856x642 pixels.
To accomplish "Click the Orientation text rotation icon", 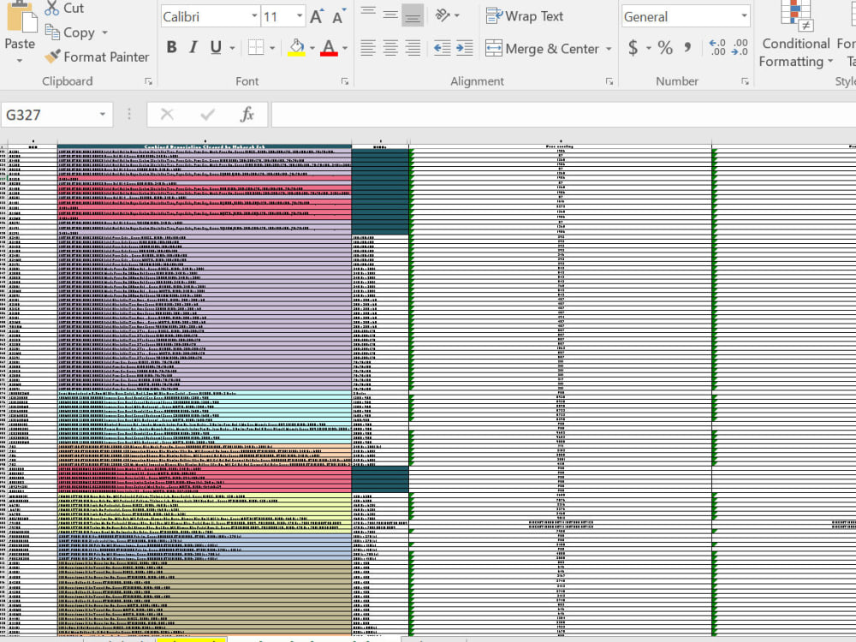I will (x=443, y=15).
